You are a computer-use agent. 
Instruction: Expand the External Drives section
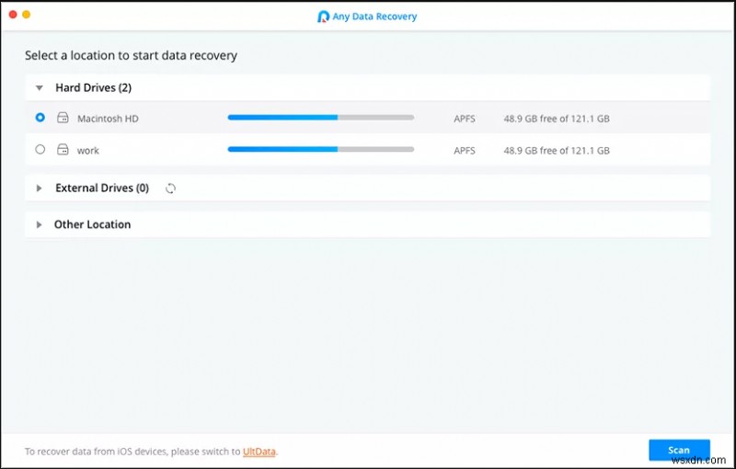click(40, 189)
